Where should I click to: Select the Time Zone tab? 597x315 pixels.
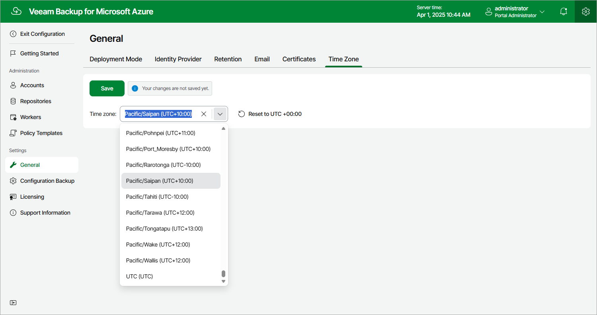tap(344, 59)
